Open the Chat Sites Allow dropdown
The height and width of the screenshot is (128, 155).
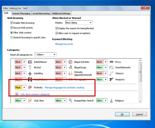(20, 101)
